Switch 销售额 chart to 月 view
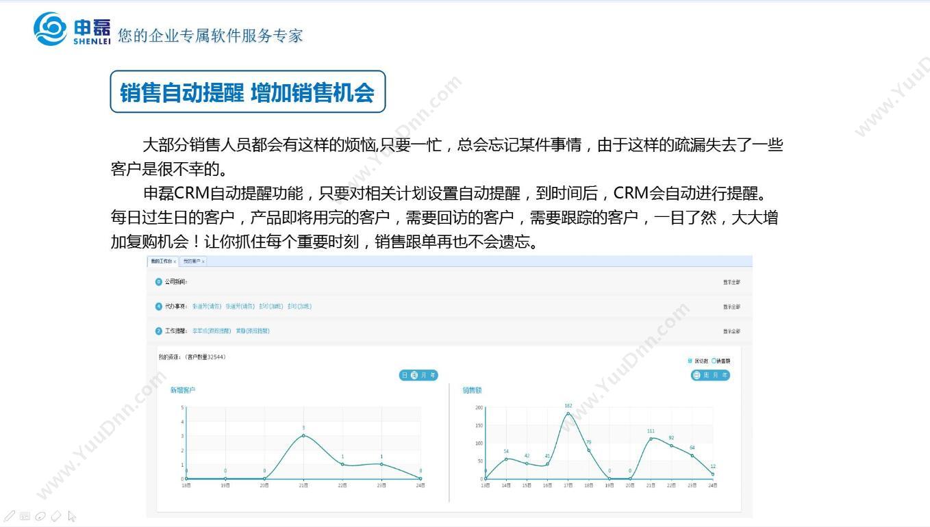 (716, 375)
